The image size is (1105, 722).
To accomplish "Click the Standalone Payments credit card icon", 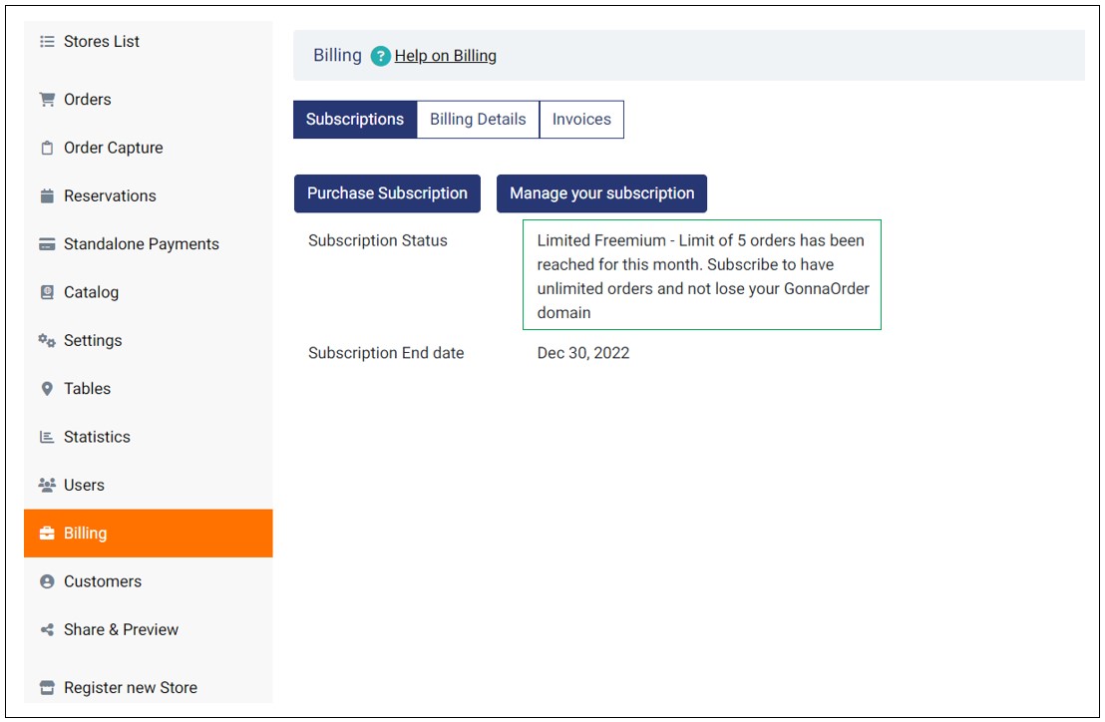I will pos(47,244).
